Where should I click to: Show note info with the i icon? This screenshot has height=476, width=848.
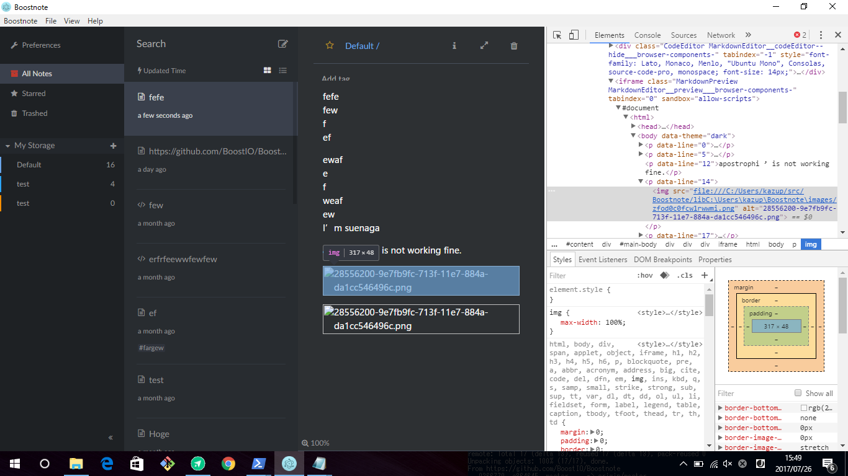(x=454, y=46)
